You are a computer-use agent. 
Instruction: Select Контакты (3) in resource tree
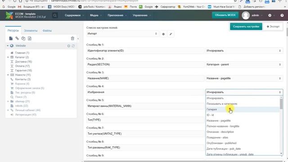(x=23, y=79)
